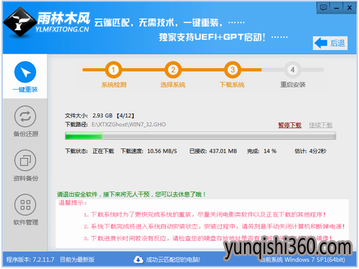Select the 一键重装 arrow icon in sidebar
Screen dimensions: 359x269
coord(25,72)
